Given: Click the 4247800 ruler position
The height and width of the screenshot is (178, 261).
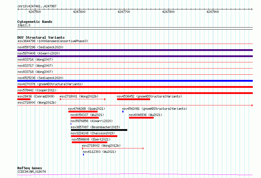Looking at the screenshot, I should tap(168, 12).
